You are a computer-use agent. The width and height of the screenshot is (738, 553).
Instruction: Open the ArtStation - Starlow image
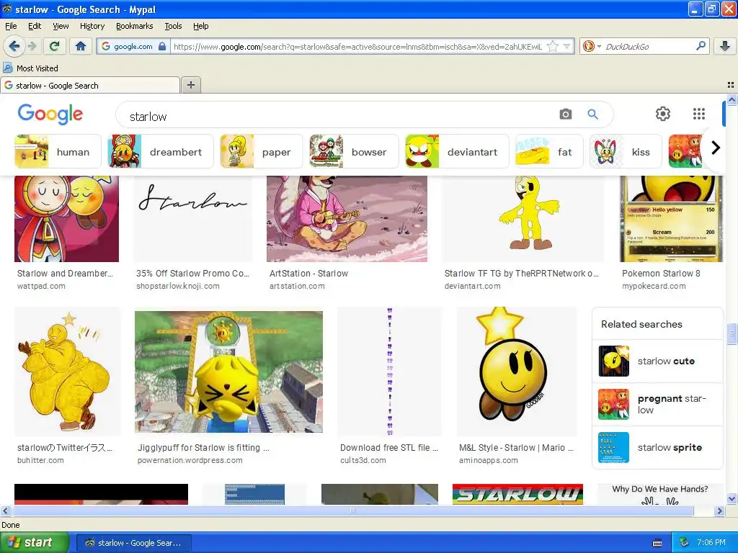347,219
